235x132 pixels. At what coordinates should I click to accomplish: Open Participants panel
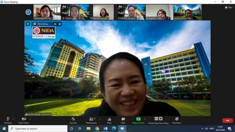[91, 121]
